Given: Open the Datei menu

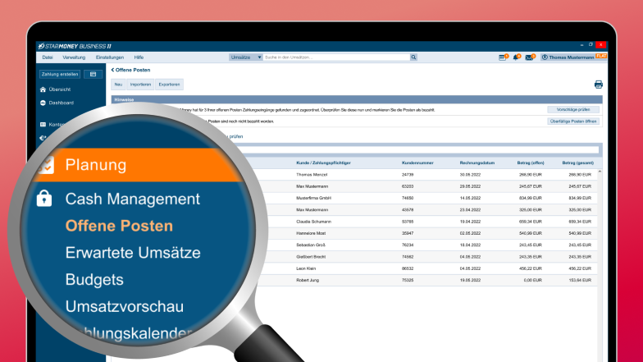Looking at the screenshot, I should coord(47,57).
